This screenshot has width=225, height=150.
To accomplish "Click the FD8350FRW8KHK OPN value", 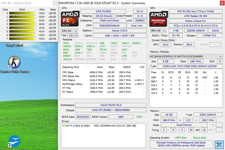I will click(x=109, y=26).
